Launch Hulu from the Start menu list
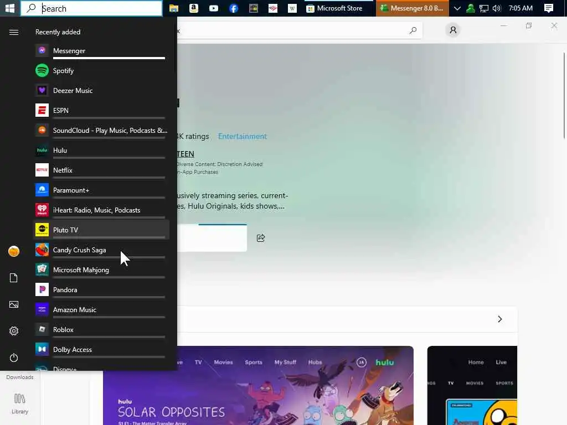This screenshot has width=567, height=425. pos(101,150)
